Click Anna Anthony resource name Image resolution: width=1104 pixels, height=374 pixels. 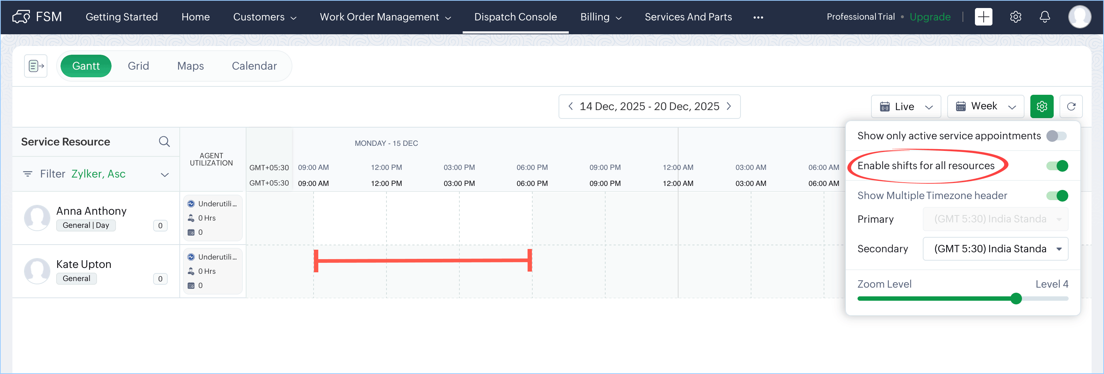coord(91,211)
